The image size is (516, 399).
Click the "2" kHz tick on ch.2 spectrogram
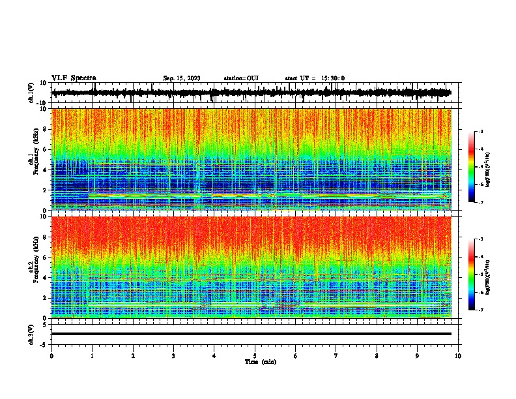(x=45, y=298)
